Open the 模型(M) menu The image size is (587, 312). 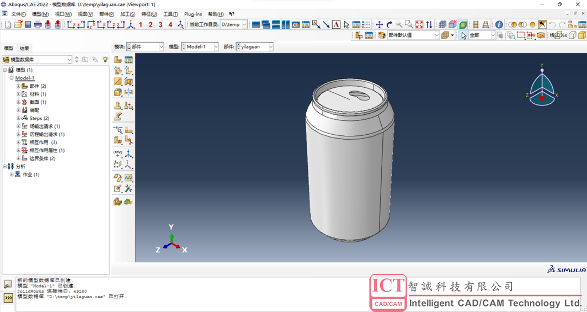[40, 14]
